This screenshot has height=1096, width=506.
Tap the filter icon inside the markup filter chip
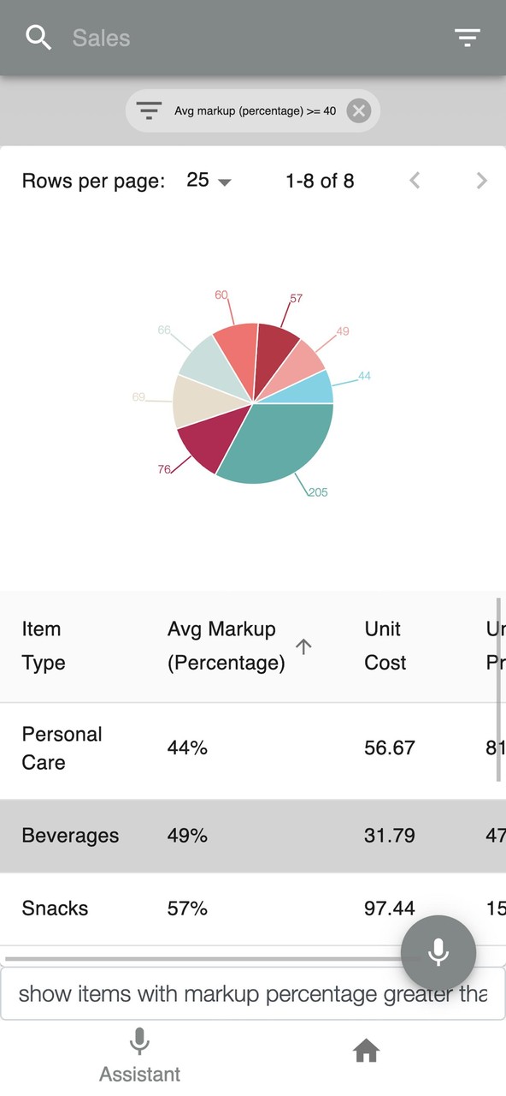point(150,110)
